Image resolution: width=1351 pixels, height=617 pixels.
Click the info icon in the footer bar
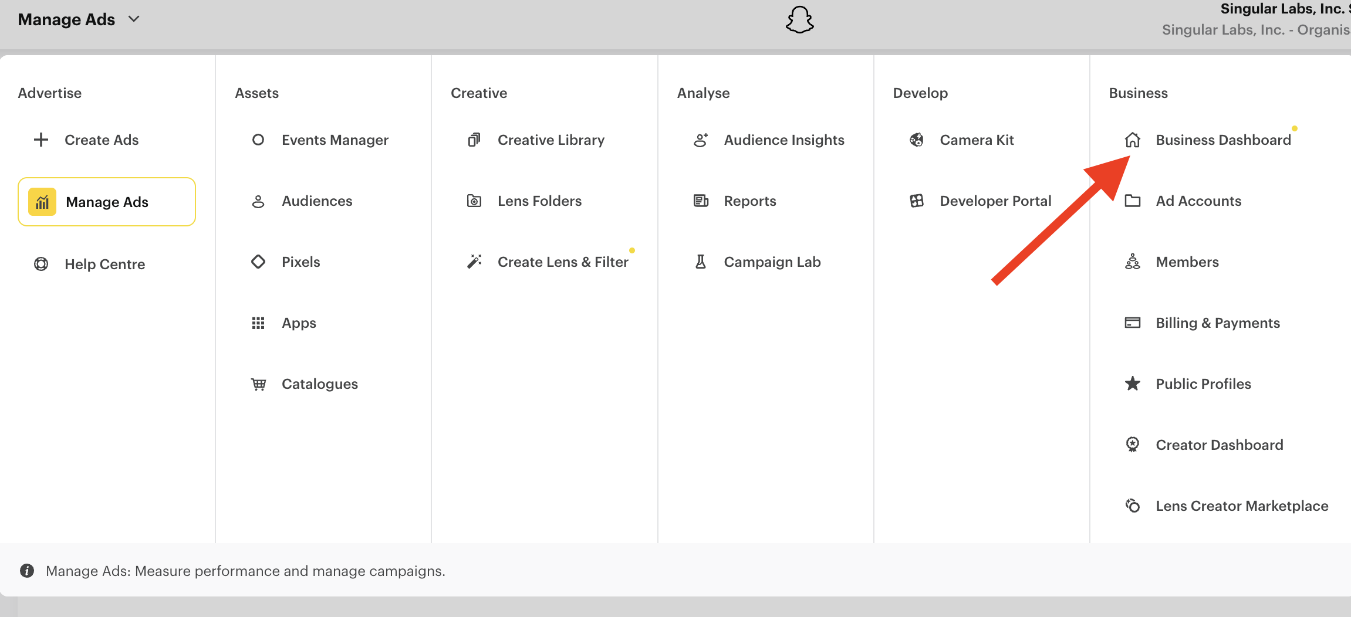point(27,571)
